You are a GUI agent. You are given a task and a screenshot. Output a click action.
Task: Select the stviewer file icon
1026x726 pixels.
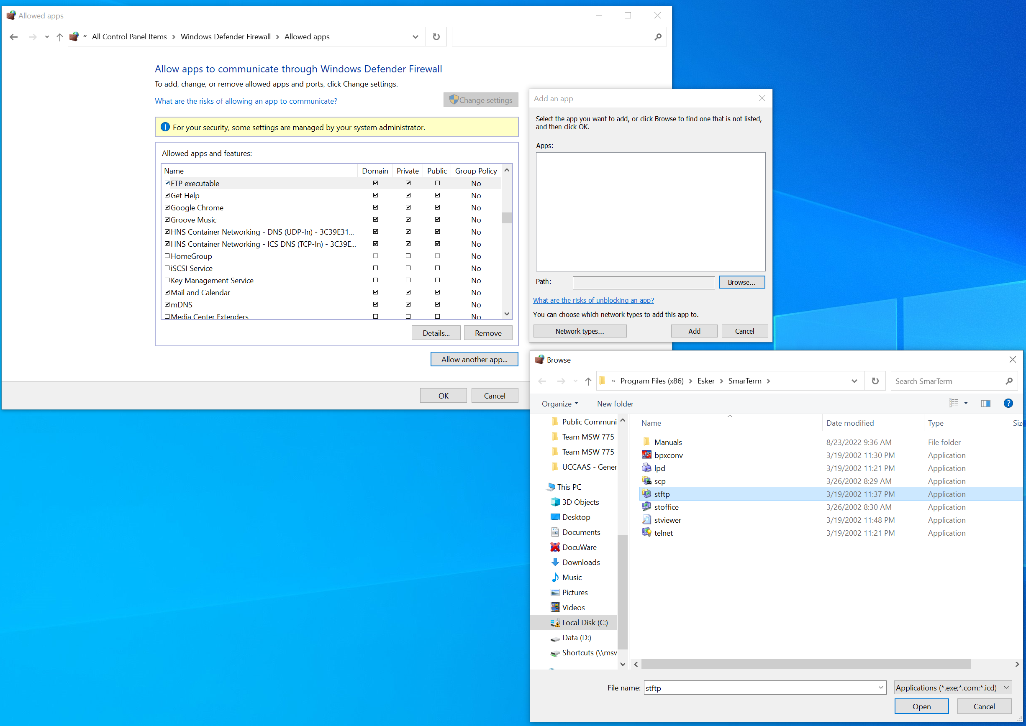coord(646,519)
